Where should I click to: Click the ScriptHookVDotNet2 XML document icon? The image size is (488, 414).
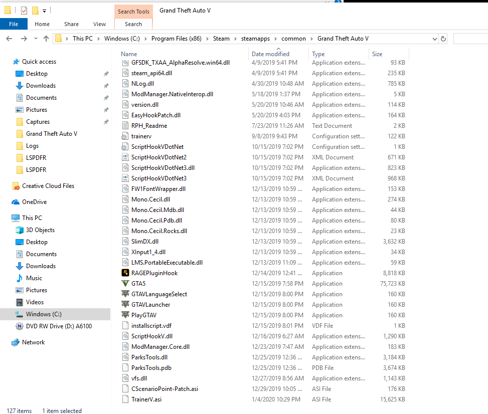point(125,157)
